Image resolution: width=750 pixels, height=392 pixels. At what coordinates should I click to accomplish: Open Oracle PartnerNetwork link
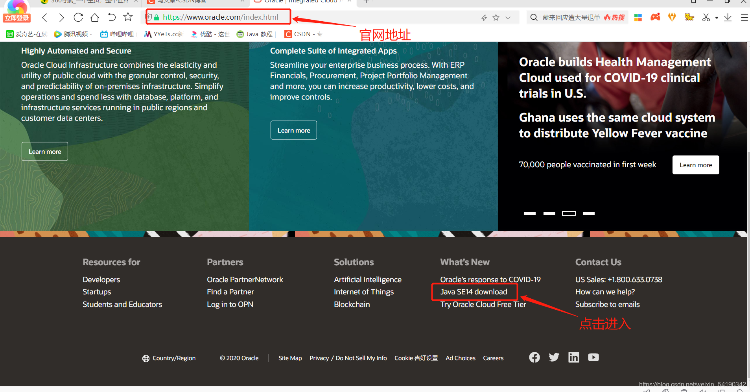pyautogui.click(x=245, y=280)
